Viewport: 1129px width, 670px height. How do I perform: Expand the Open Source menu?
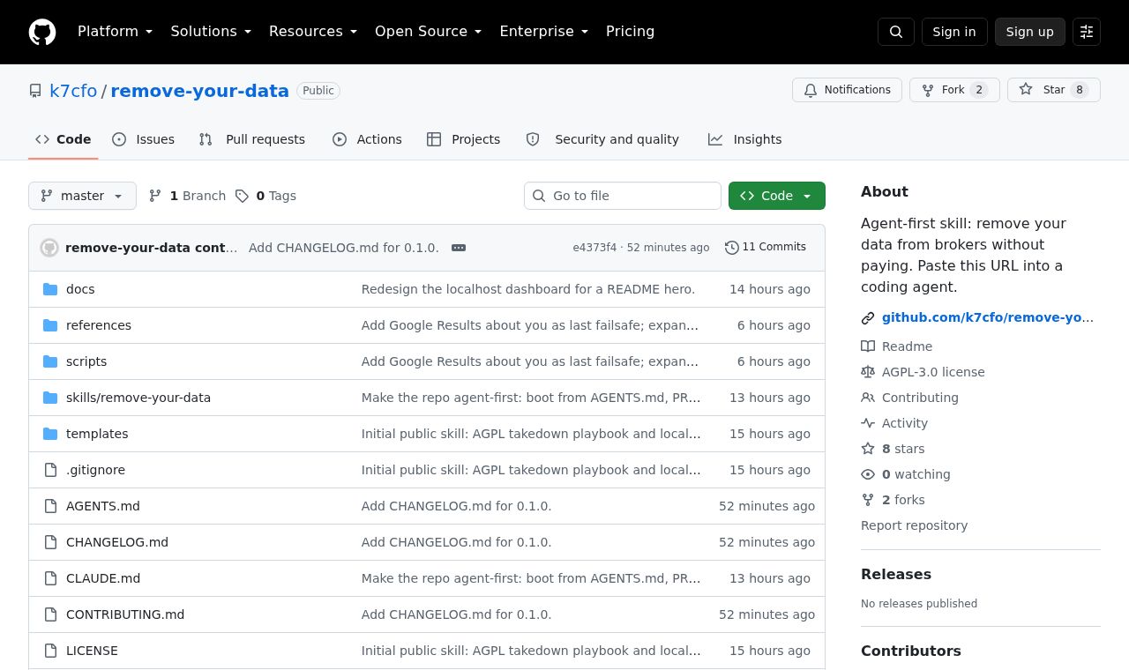click(429, 32)
